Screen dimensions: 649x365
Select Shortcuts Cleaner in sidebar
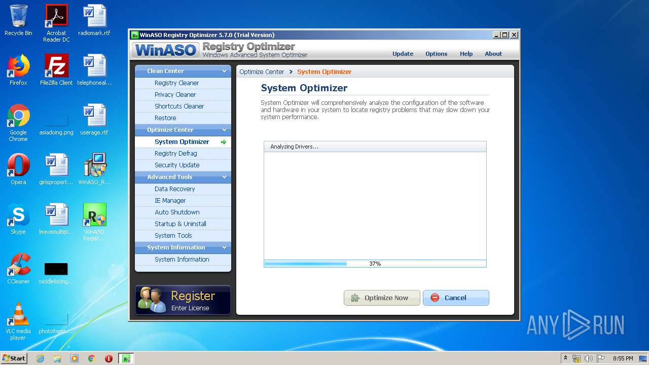pyautogui.click(x=183, y=106)
